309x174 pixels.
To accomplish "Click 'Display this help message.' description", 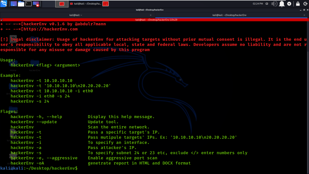I will pos(121,117).
